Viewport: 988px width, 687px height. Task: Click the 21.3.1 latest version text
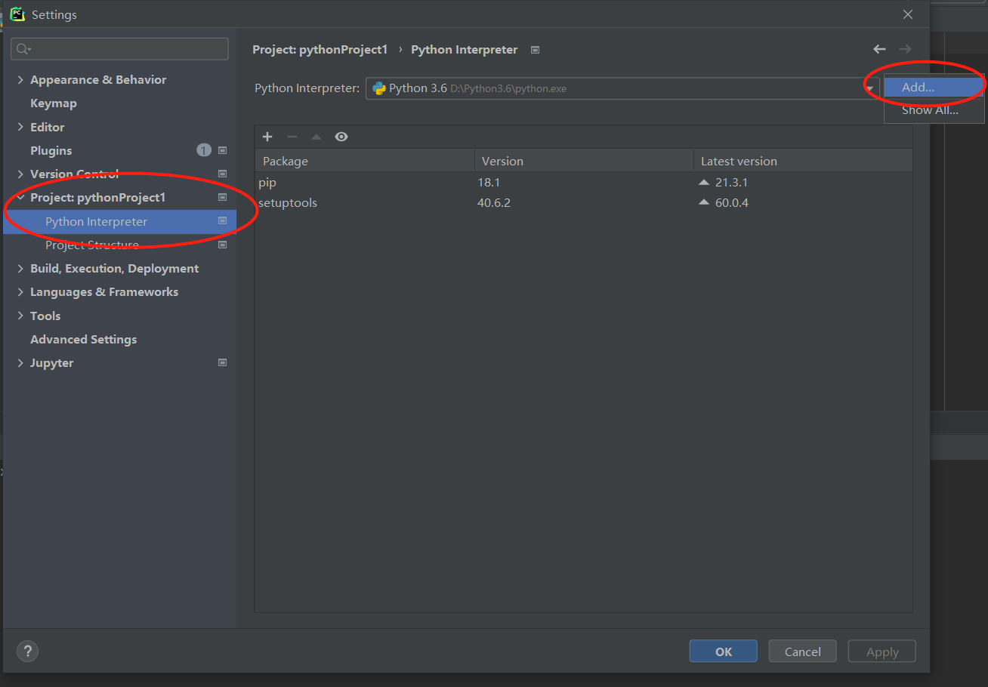click(x=732, y=182)
